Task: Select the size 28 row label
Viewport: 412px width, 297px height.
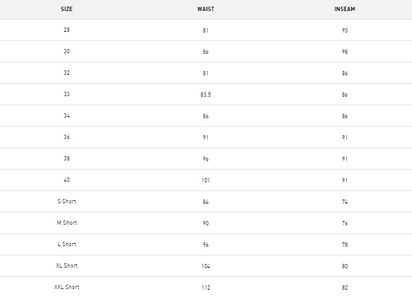Action: coord(66,30)
